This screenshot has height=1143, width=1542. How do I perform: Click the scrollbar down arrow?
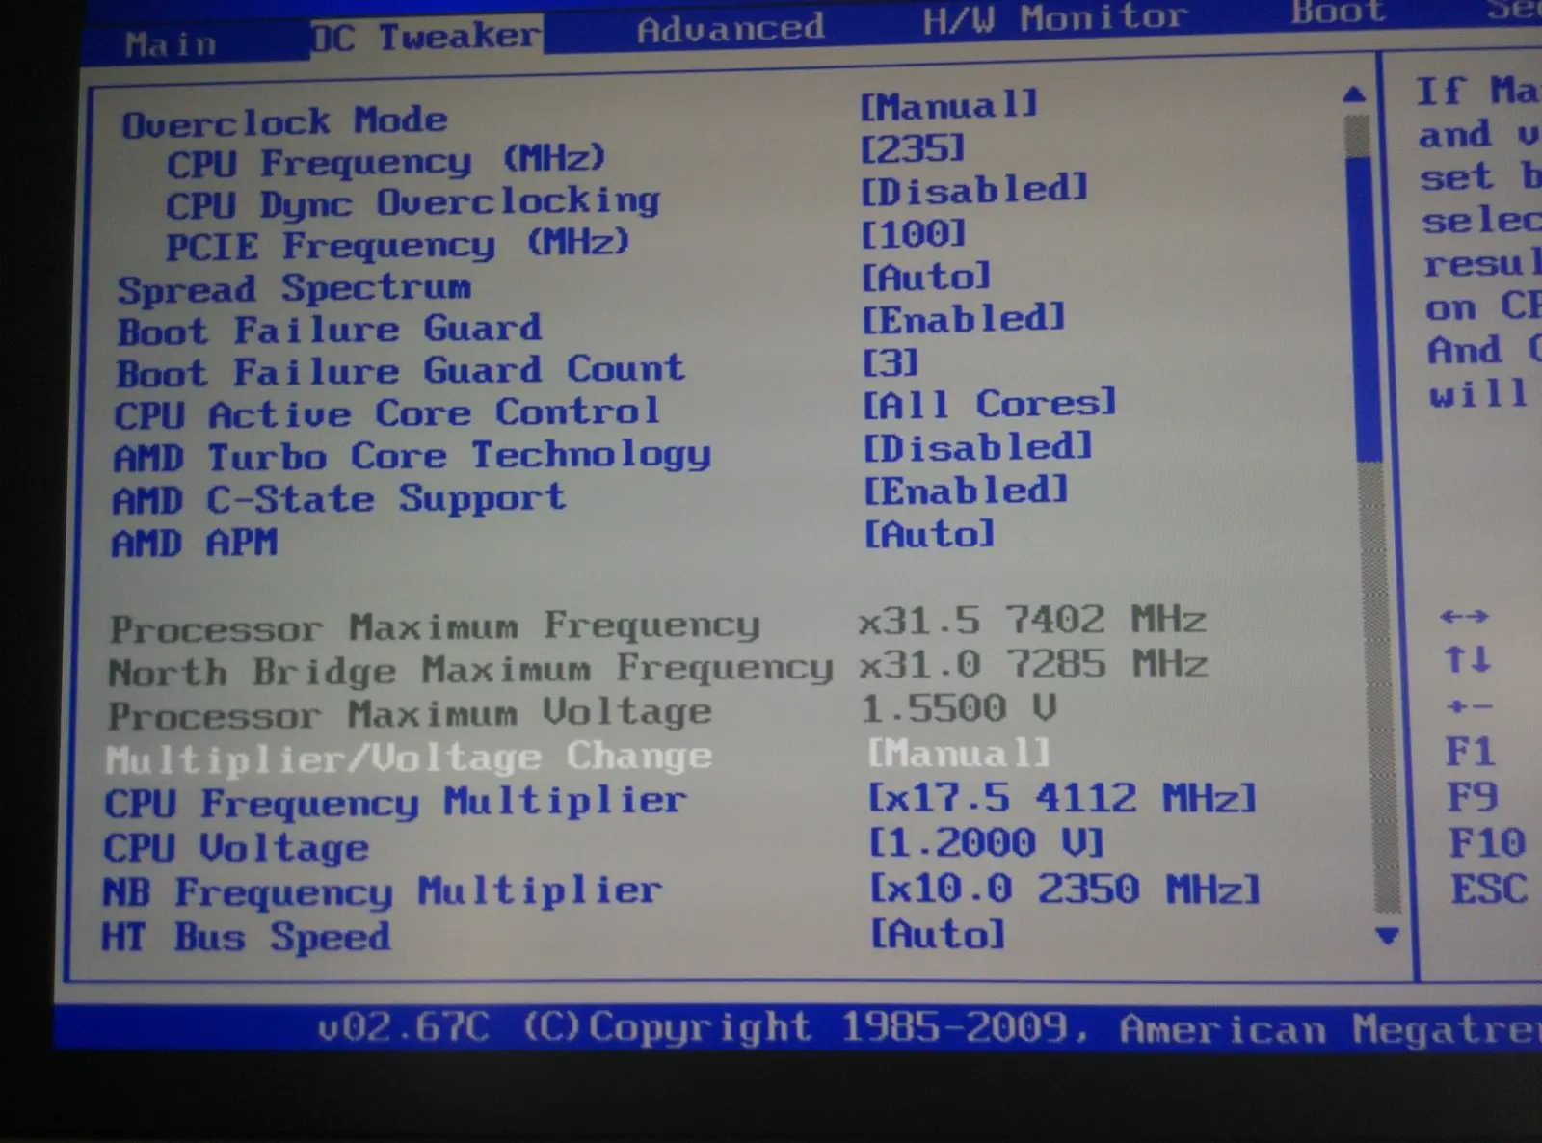(x=1387, y=935)
